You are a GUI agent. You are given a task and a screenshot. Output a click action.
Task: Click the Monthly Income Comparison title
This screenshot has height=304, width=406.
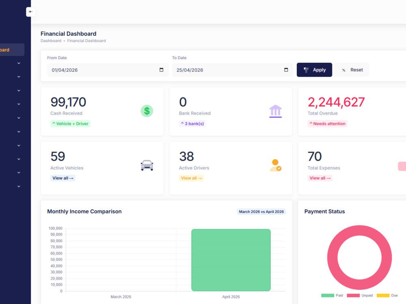(84, 212)
